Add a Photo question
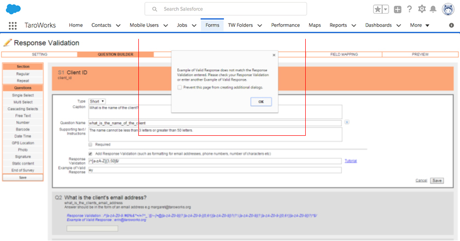The image size is (460, 241). tap(23, 150)
